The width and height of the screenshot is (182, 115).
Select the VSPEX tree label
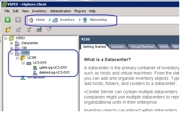click(20, 38)
